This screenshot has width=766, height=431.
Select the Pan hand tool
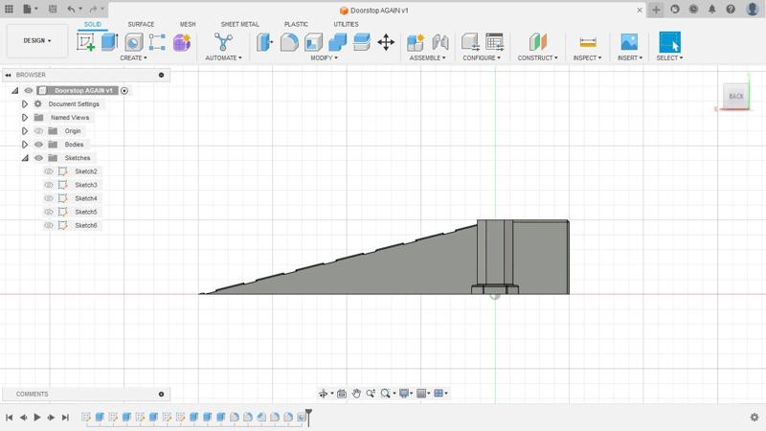[x=356, y=394]
